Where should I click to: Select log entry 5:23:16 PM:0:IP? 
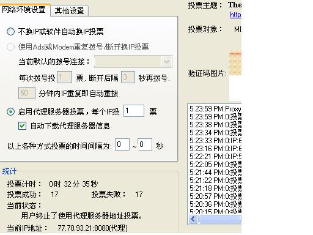pyautogui.click(x=215, y=148)
